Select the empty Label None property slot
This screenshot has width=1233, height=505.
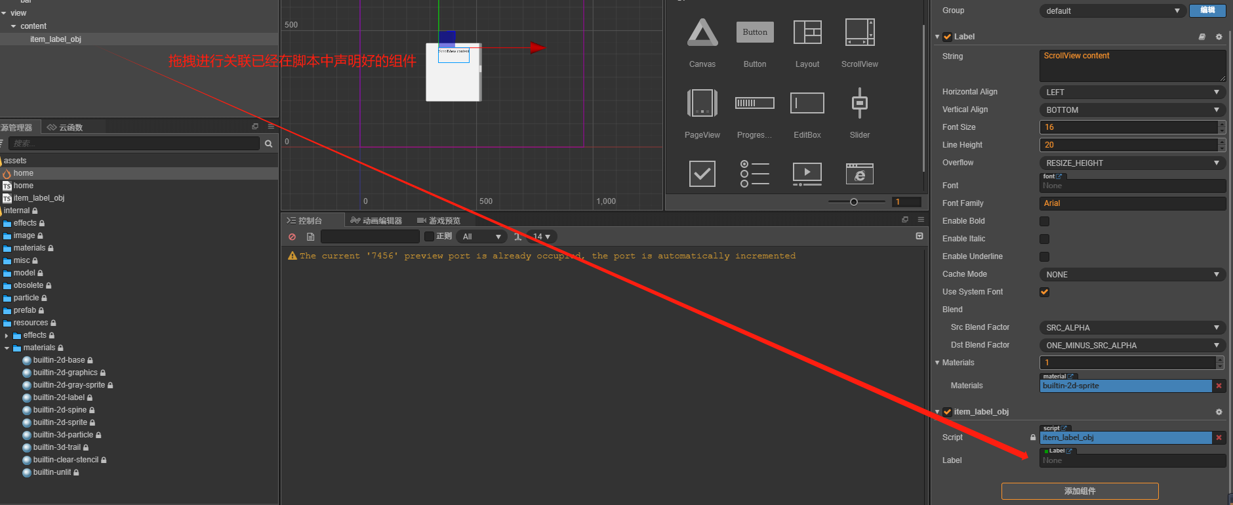pos(1133,460)
